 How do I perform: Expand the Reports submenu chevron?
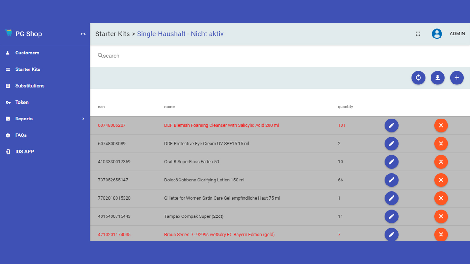83,119
